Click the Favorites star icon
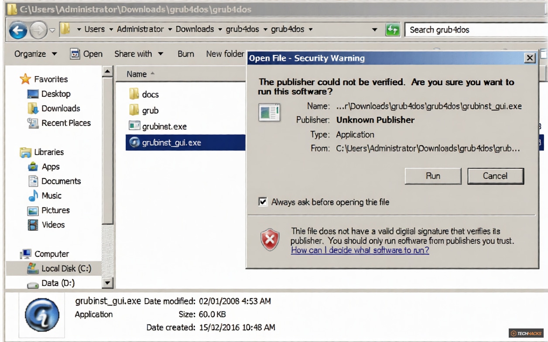548x342 pixels. point(25,79)
